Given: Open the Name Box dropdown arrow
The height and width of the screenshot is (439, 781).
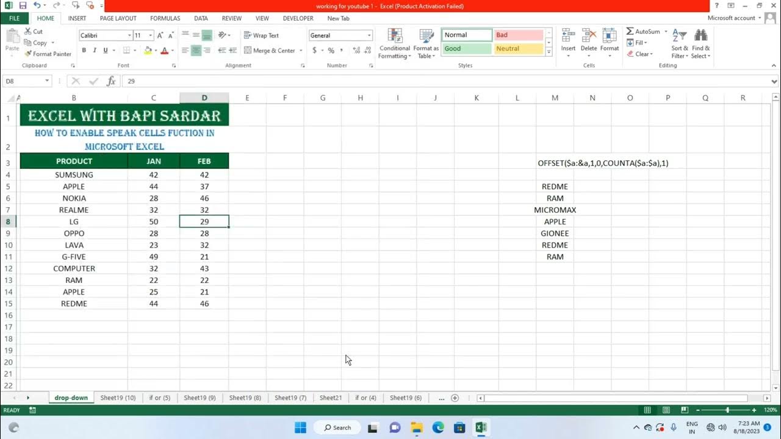Looking at the screenshot, I should coord(47,81).
